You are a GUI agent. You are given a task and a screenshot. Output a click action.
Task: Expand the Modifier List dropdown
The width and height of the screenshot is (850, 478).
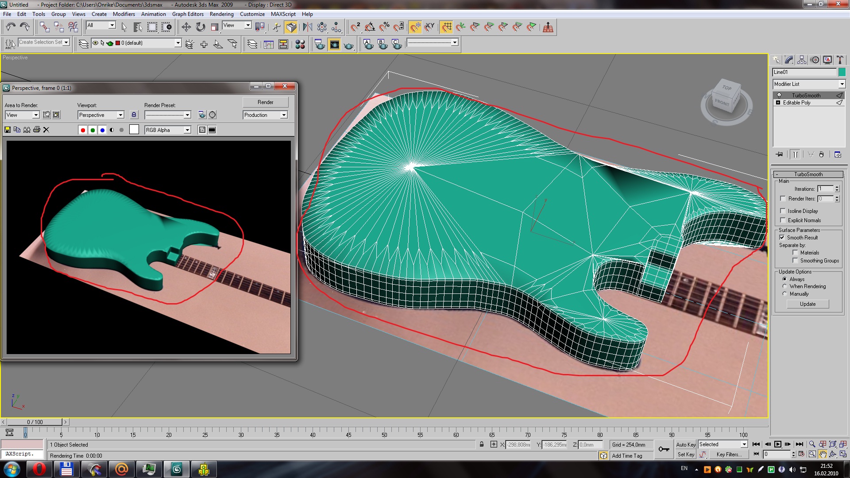[842, 84]
